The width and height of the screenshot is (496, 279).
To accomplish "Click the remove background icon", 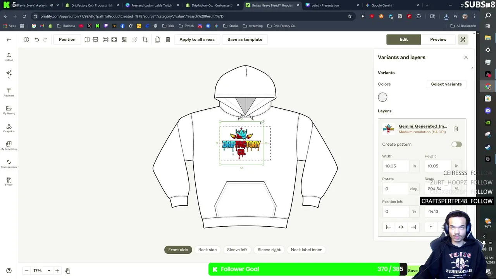I will [x=124, y=40].
